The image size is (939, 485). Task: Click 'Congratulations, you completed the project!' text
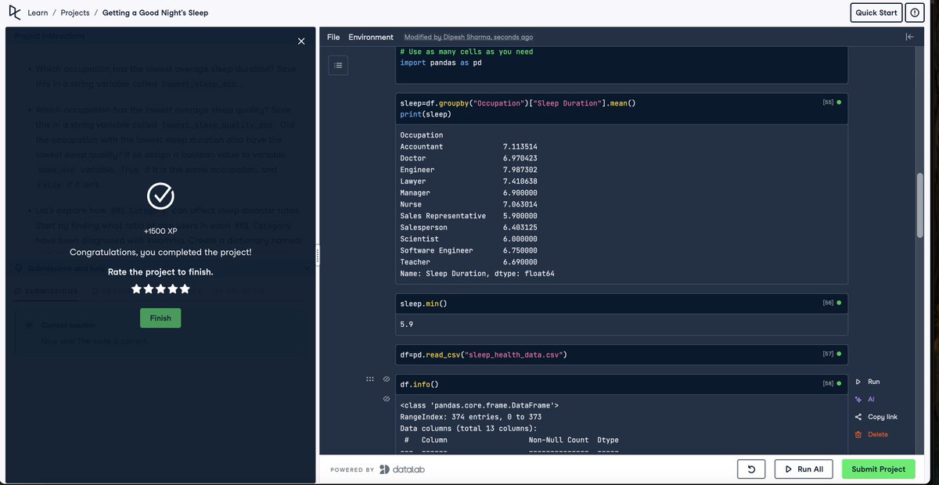point(160,252)
